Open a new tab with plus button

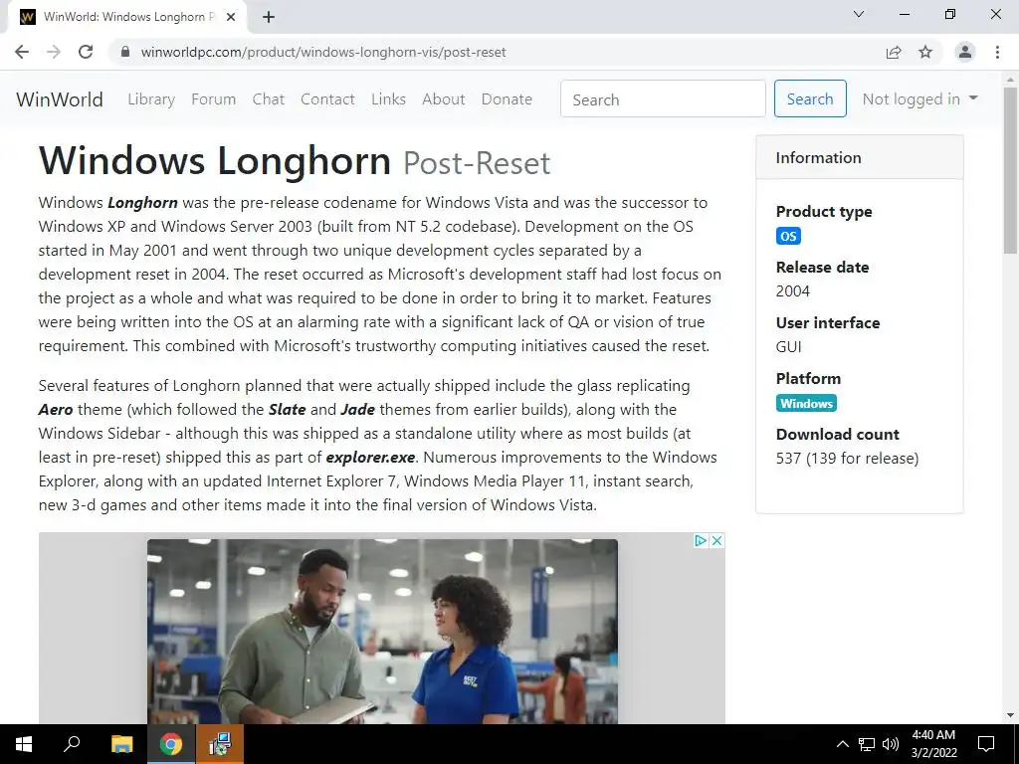(x=269, y=18)
